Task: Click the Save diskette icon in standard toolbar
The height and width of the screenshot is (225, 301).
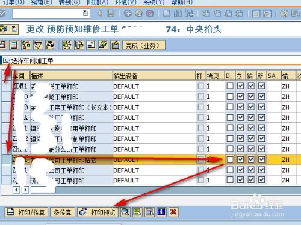Action: 111,14
